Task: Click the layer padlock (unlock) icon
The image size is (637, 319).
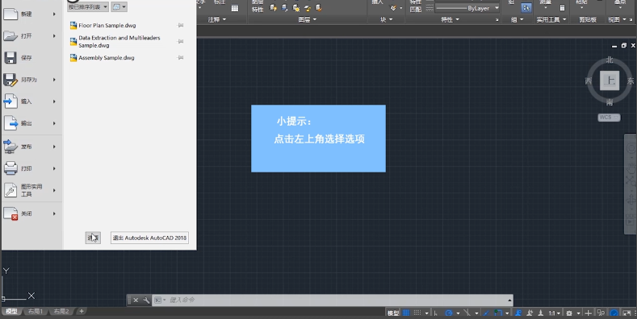Action: point(308,8)
